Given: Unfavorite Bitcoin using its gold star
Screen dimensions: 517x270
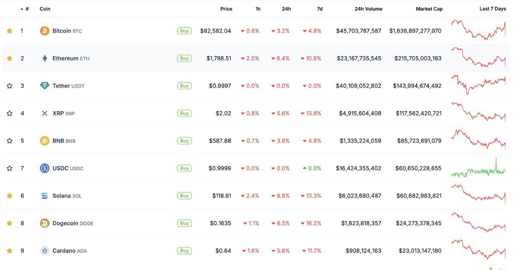Looking at the screenshot, I should pyautogui.click(x=9, y=31).
